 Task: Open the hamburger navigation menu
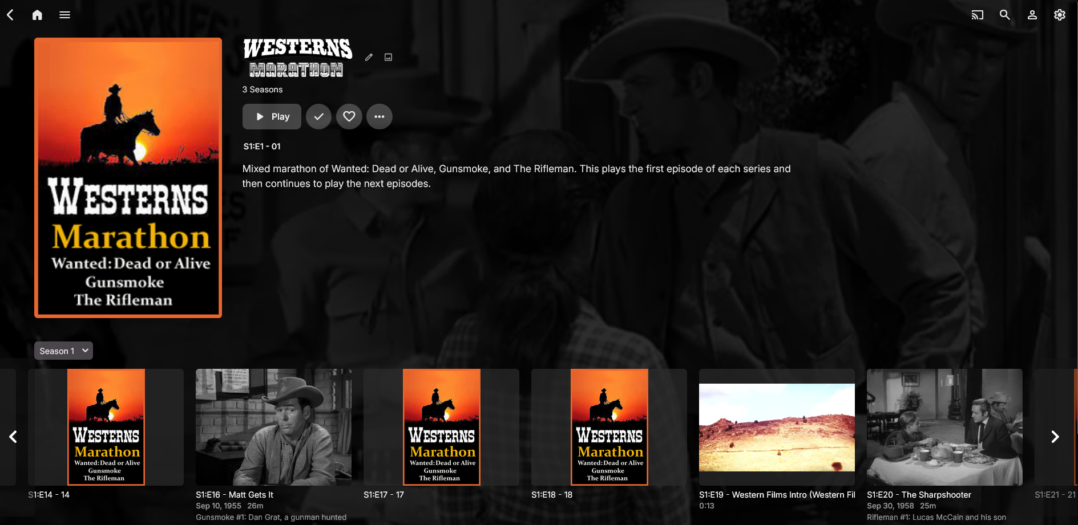pyautogui.click(x=64, y=15)
